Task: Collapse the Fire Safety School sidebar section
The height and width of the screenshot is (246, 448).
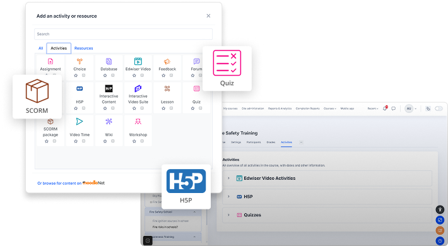Action: 194,212
